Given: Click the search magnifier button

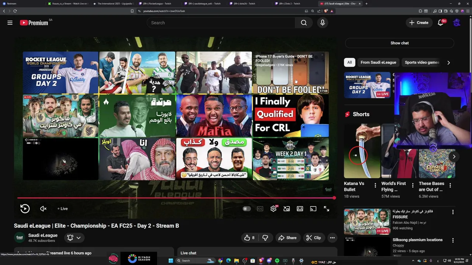Looking at the screenshot, I should pyautogui.click(x=303, y=23).
